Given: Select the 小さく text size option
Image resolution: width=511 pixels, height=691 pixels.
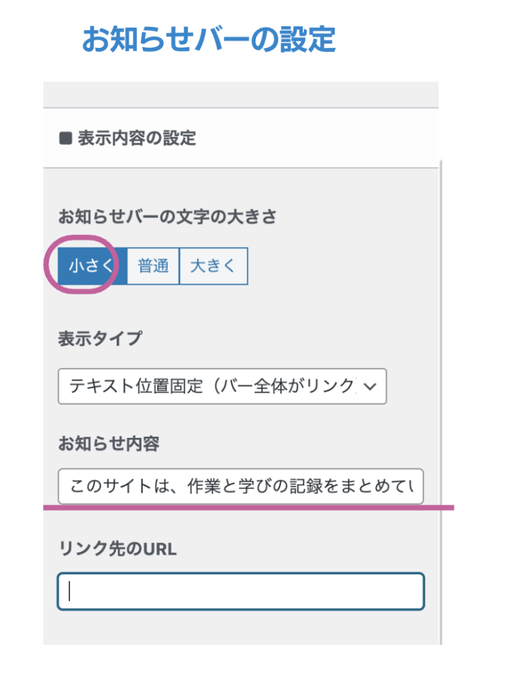Looking at the screenshot, I should [x=91, y=266].
